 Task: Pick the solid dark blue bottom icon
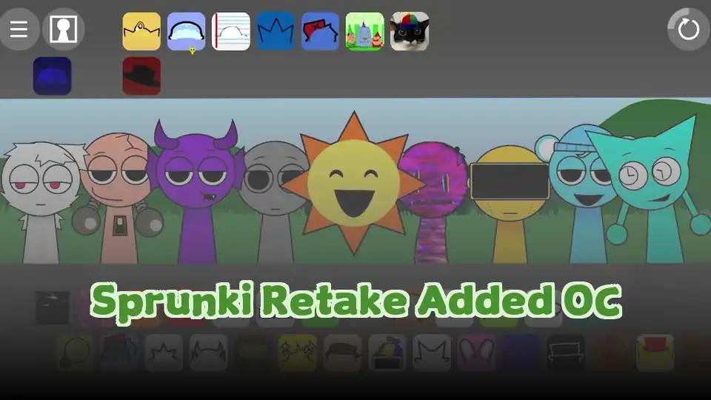[521, 353]
